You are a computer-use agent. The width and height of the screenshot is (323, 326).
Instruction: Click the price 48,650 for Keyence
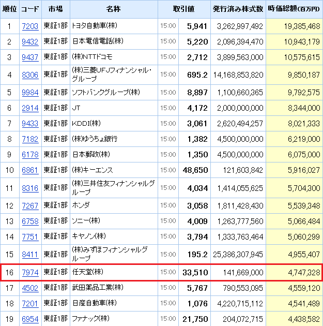tap(195, 170)
